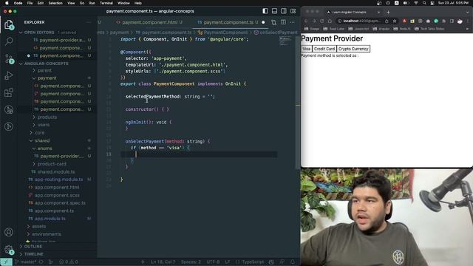Click the Open Changes icon in editor toolbar

pos(273,22)
